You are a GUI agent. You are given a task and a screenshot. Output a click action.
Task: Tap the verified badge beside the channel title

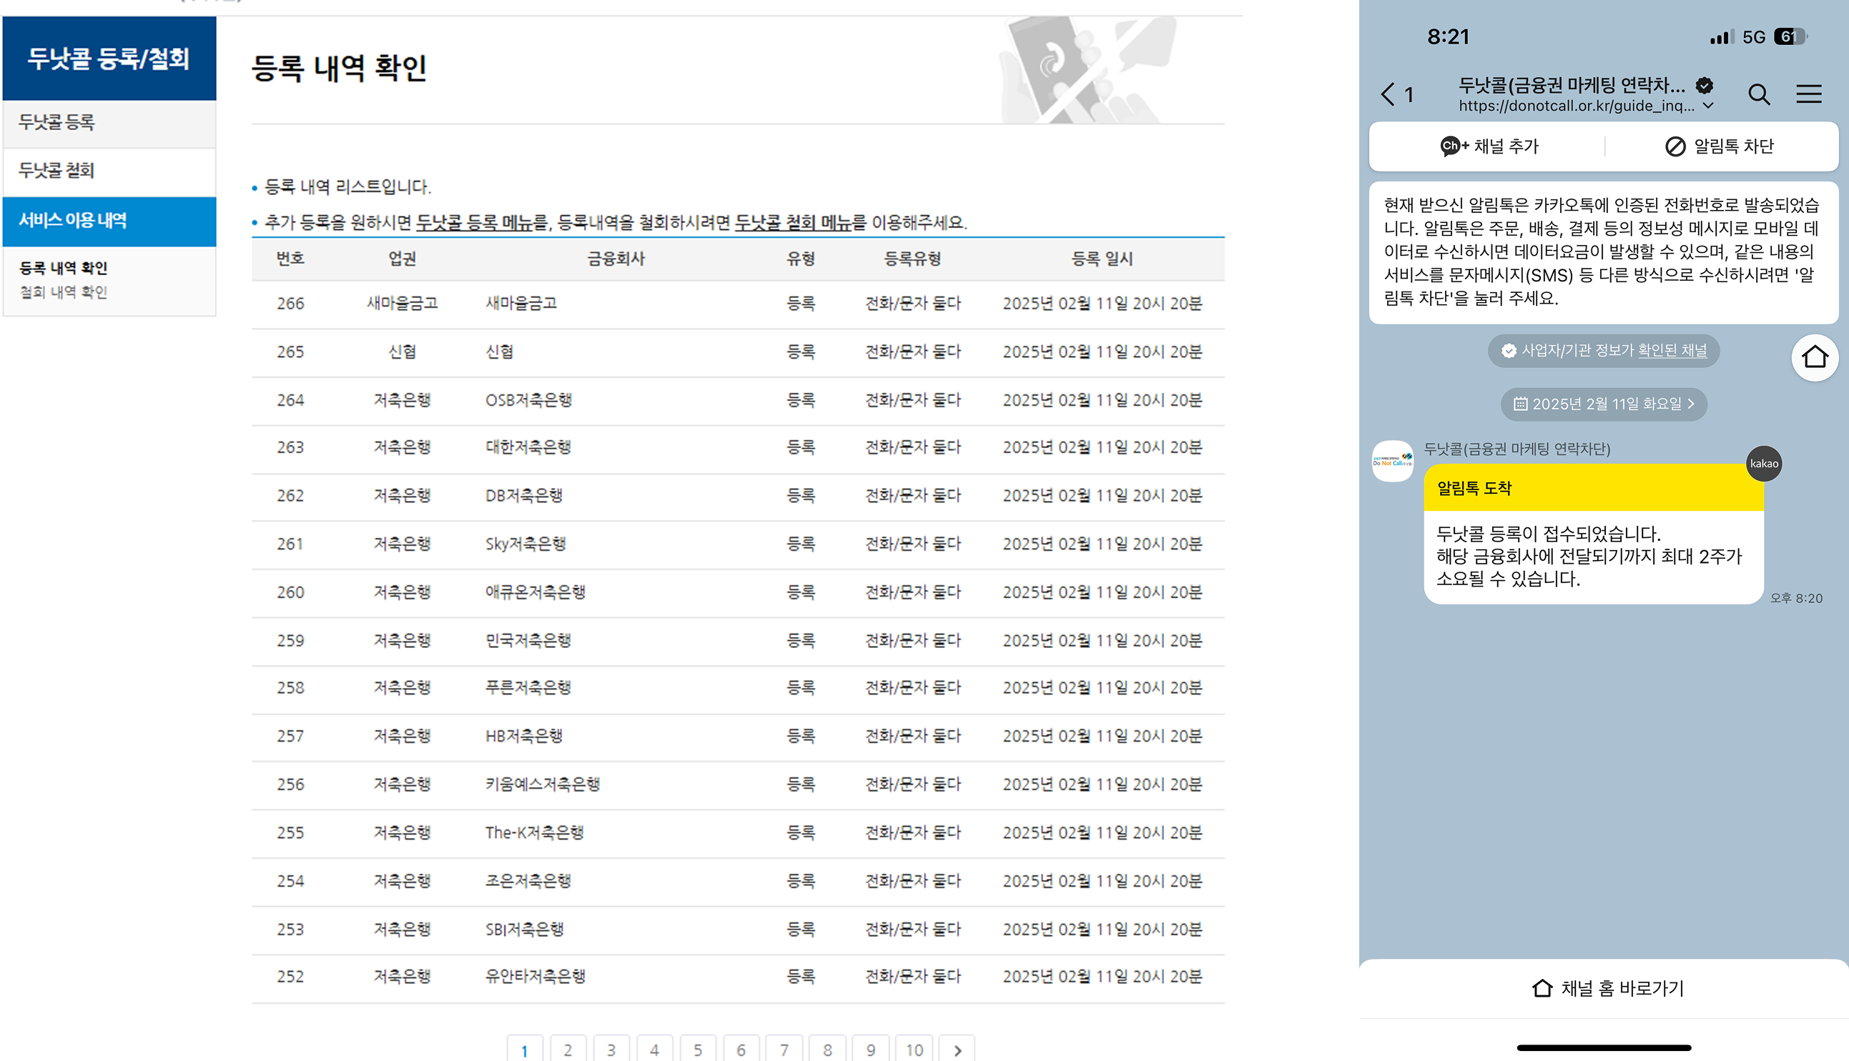point(1704,85)
